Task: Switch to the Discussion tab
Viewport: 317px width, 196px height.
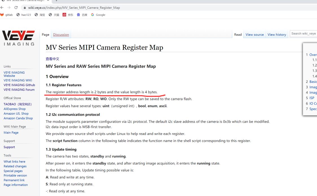Action: tap(61, 35)
